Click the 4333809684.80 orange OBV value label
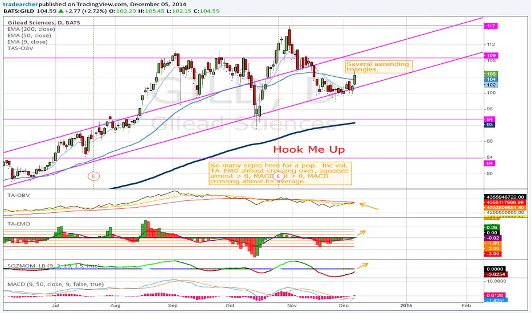This screenshot has width=531, height=313. point(505,207)
